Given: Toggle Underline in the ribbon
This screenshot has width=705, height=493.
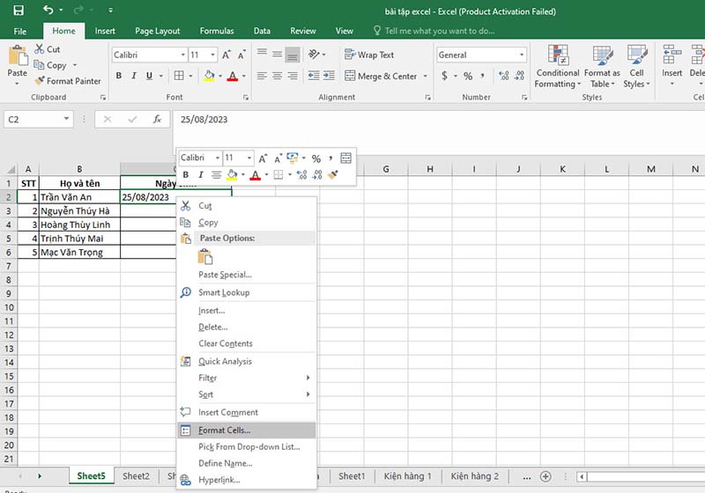Looking at the screenshot, I should click(x=149, y=76).
